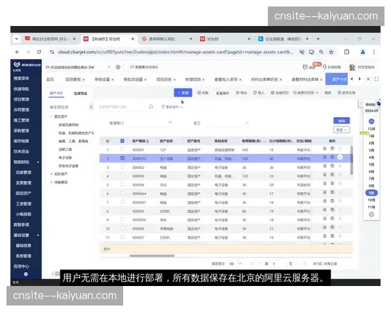Open the account set name dropdown
Image resolution: width=391 pixels, height=312 pixels.
pyautogui.click(x=109, y=67)
